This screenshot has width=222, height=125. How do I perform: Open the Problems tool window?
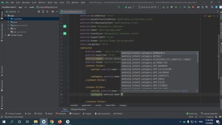tap(61, 114)
